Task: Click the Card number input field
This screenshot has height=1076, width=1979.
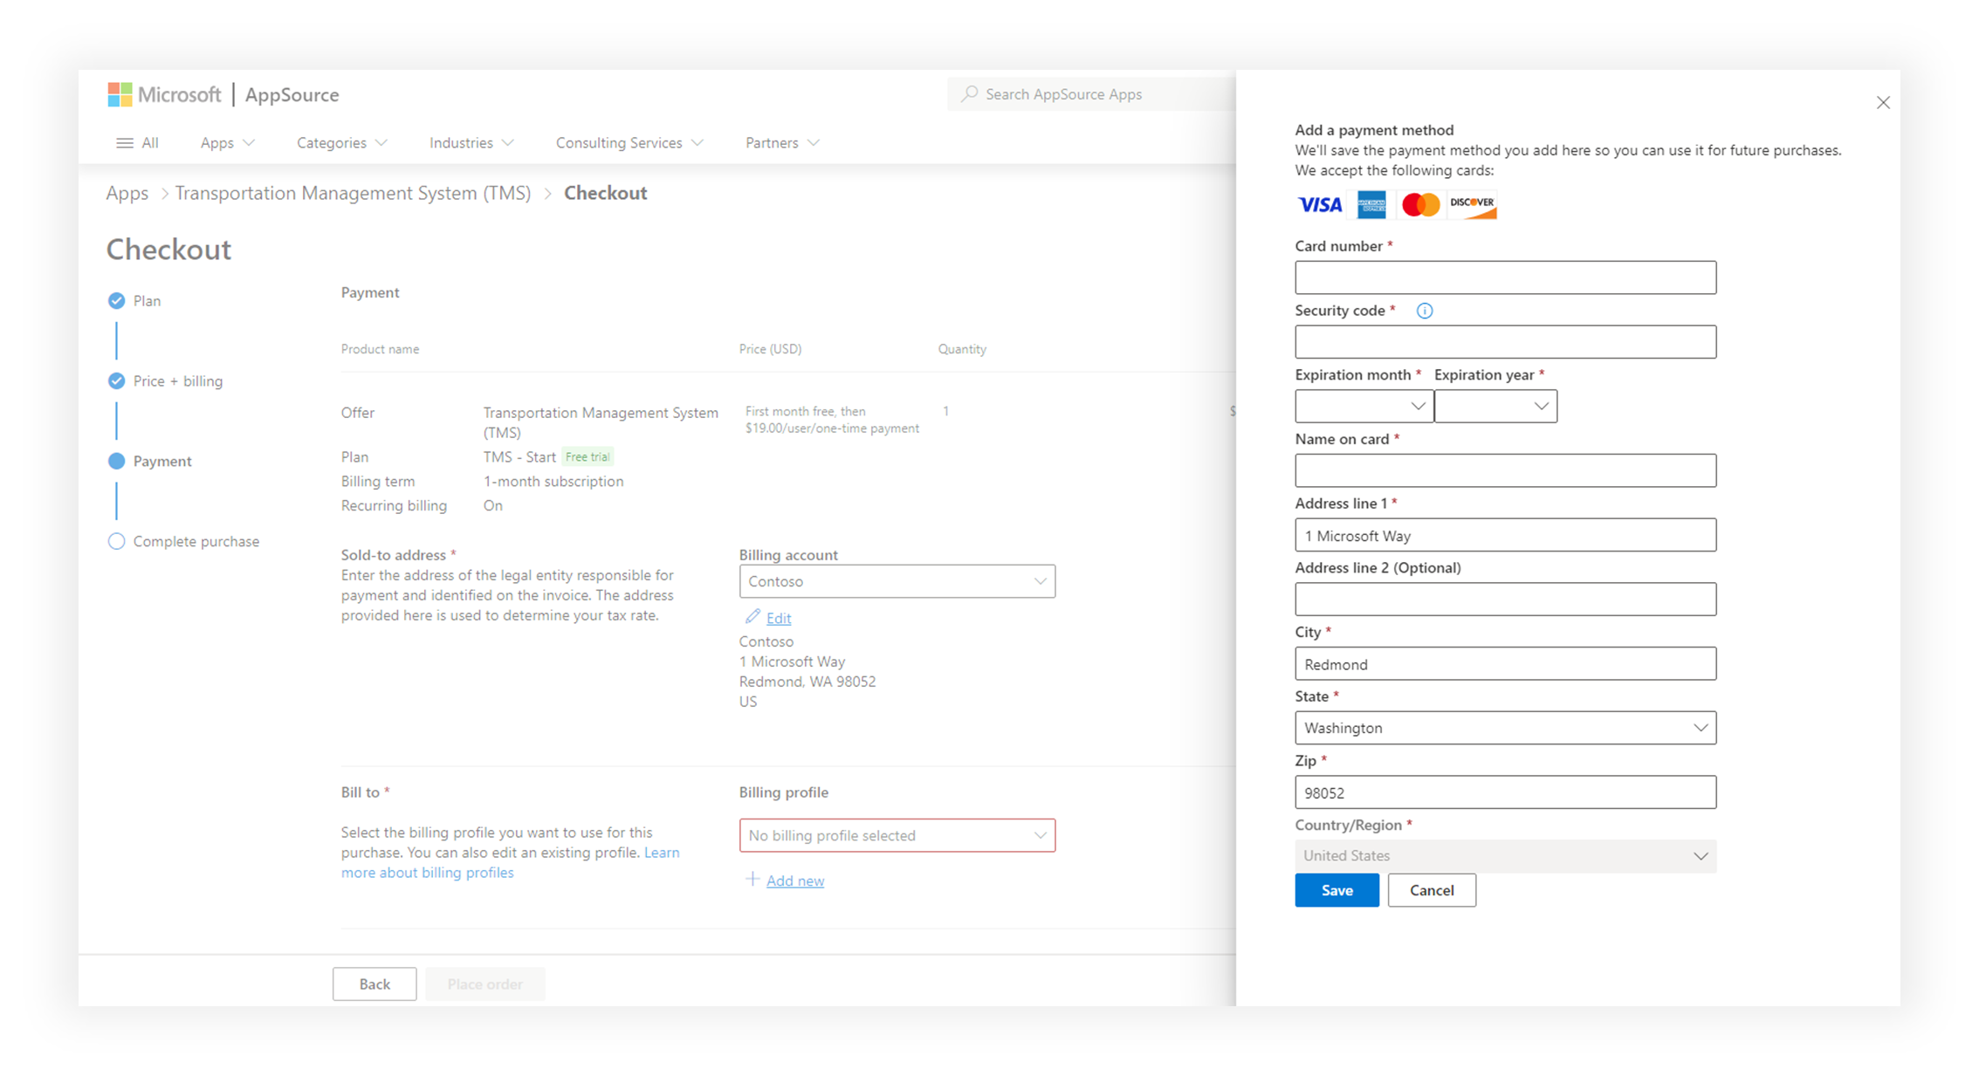Action: (1505, 278)
